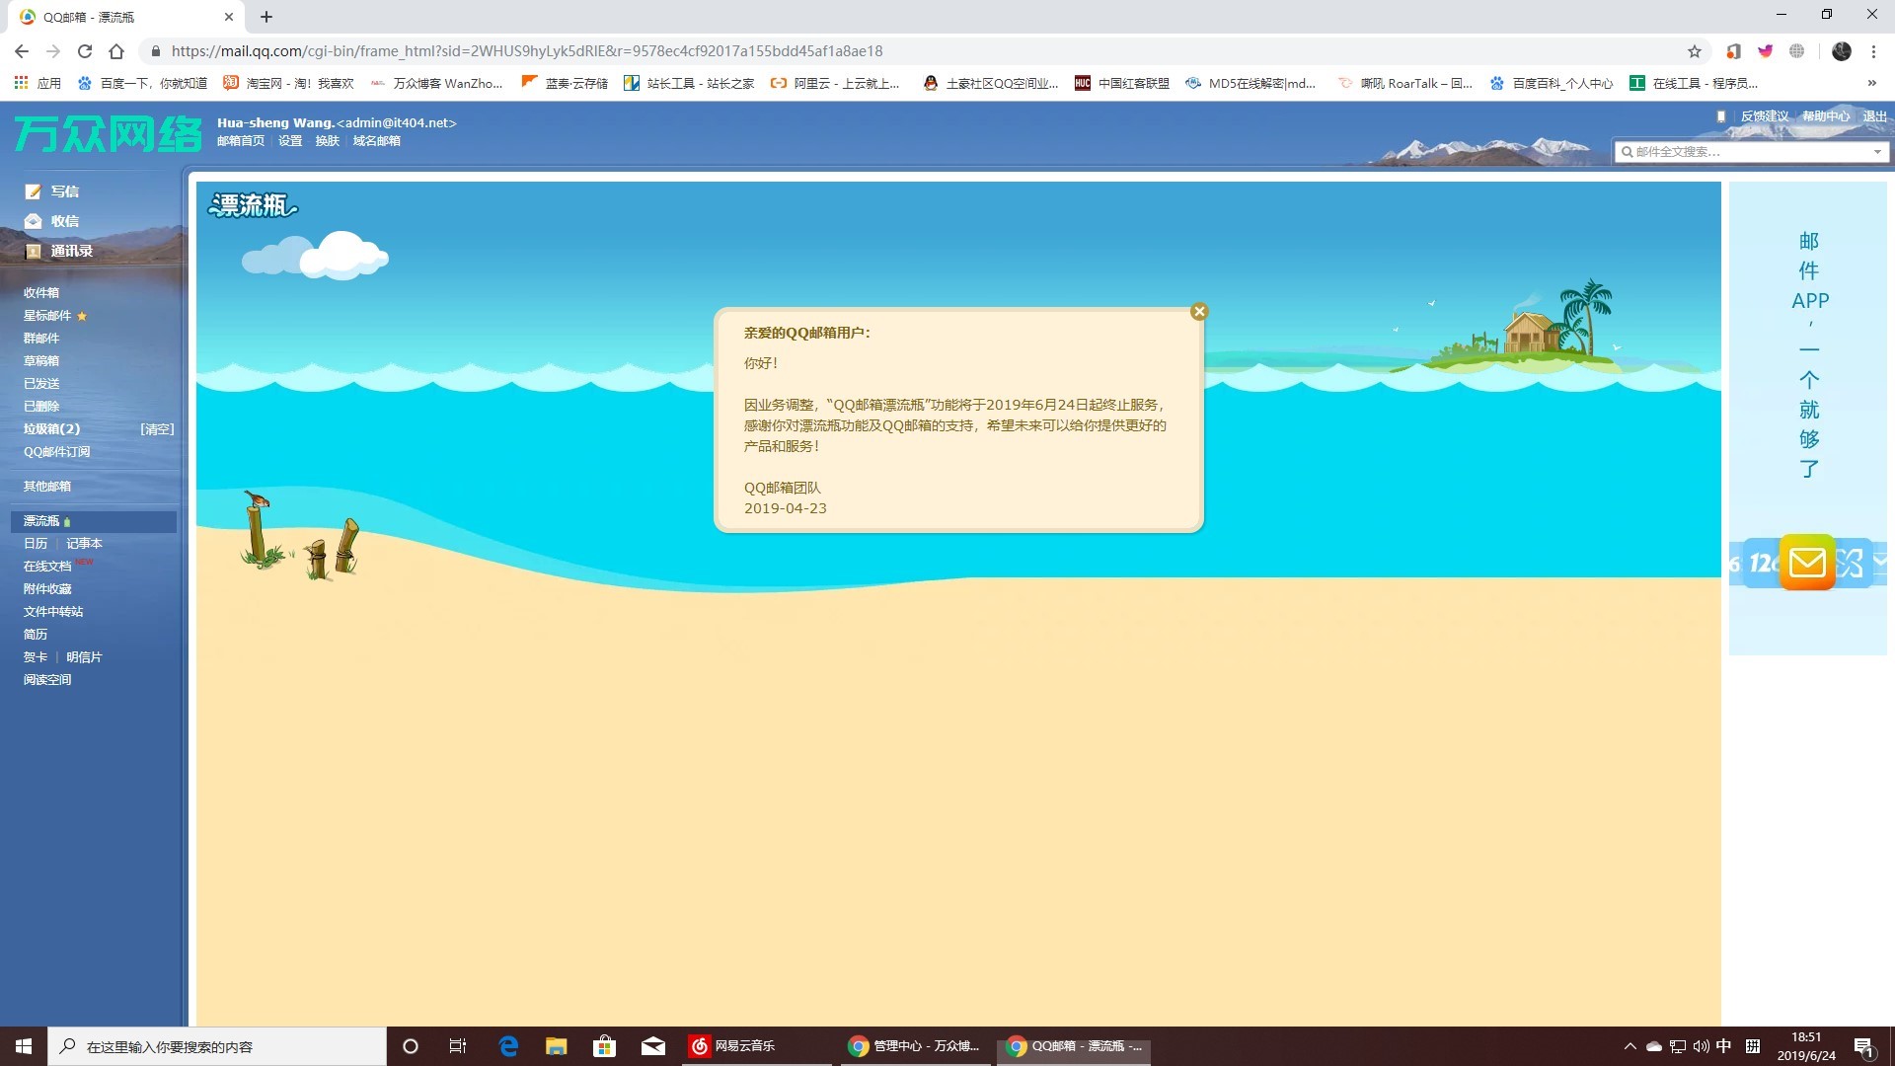Open the volume control in system tray
The height and width of the screenshot is (1066, 1895).
(x=1701, y=1046)
